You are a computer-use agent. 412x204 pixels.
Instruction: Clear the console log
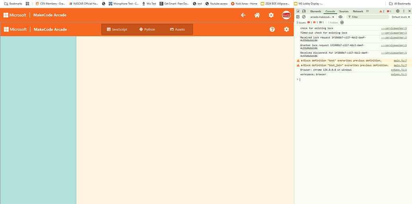[x=304, y=17]
